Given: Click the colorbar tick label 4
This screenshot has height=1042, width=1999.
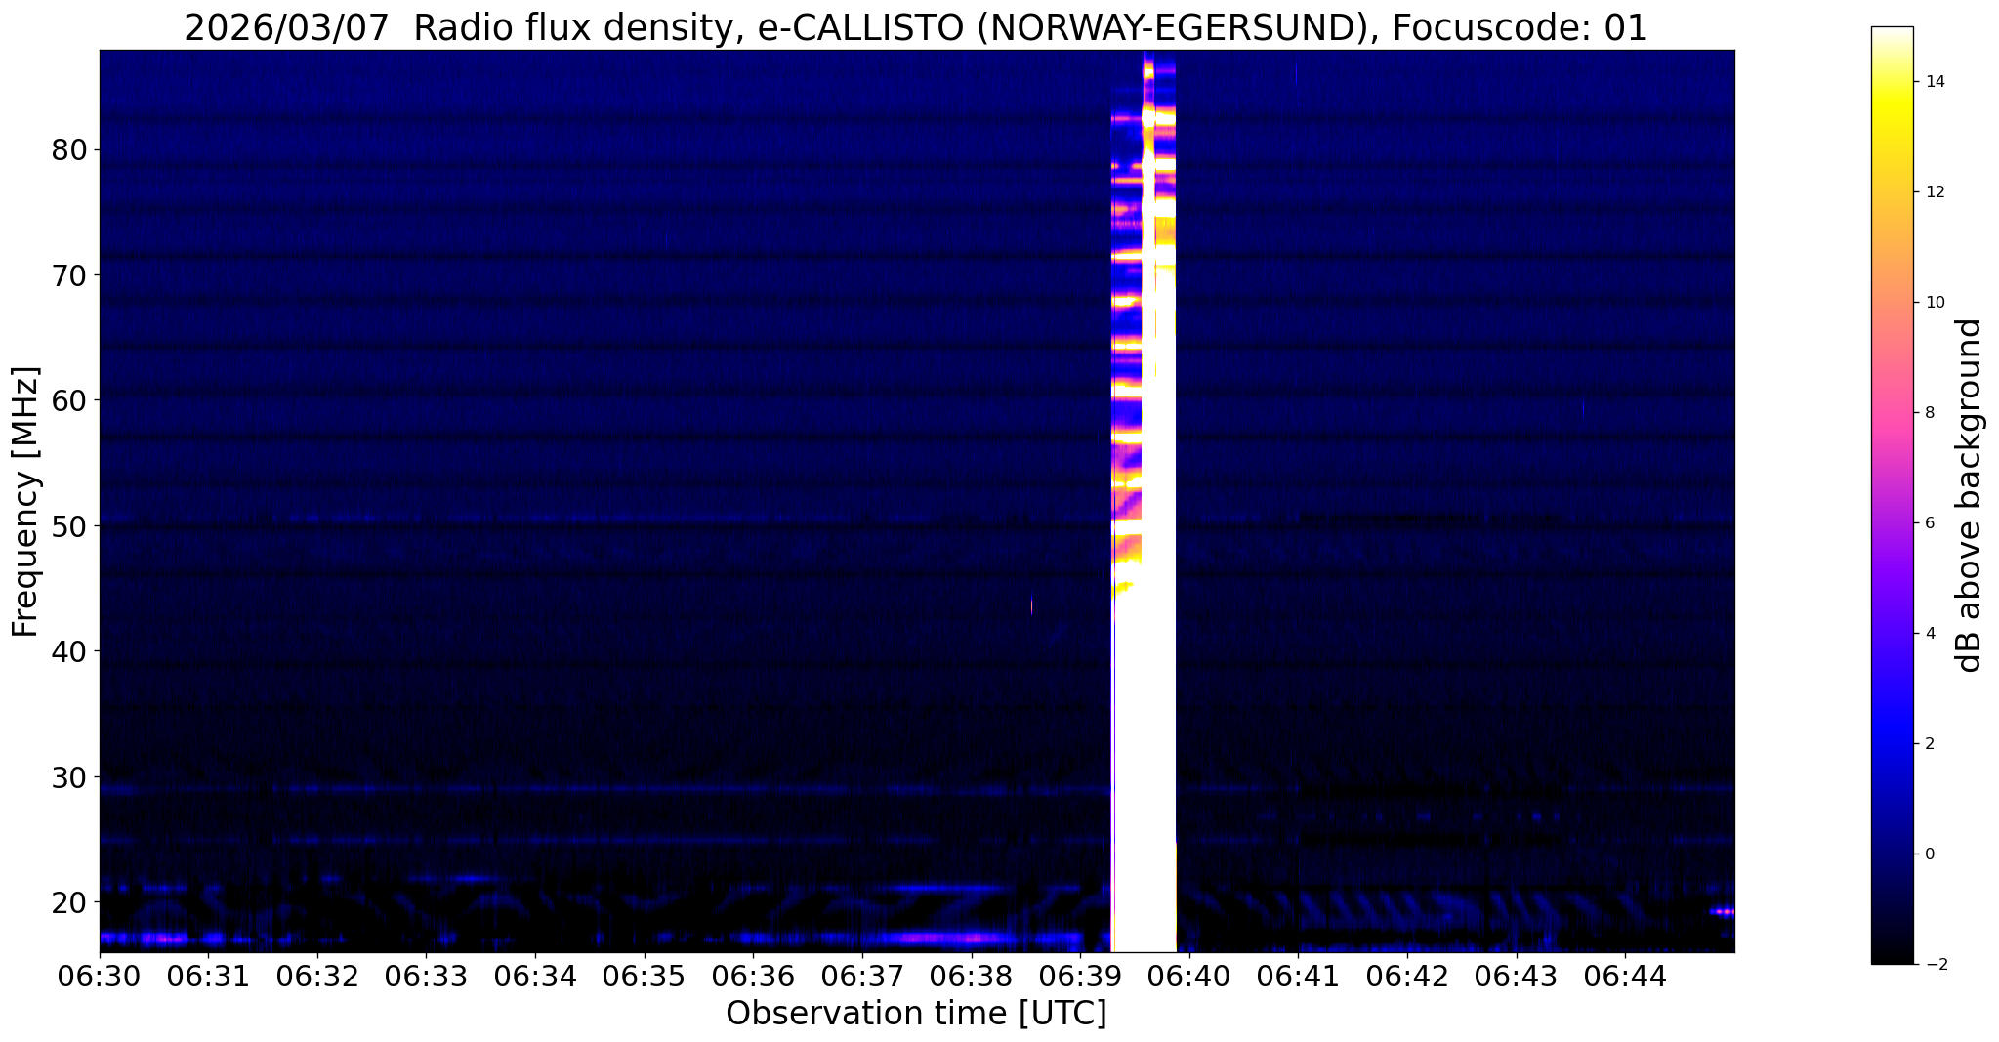Looking at the screenshot, I should (x=1930, y=634).
